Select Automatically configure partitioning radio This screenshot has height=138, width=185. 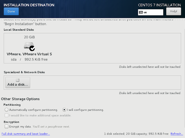point(6,110)
